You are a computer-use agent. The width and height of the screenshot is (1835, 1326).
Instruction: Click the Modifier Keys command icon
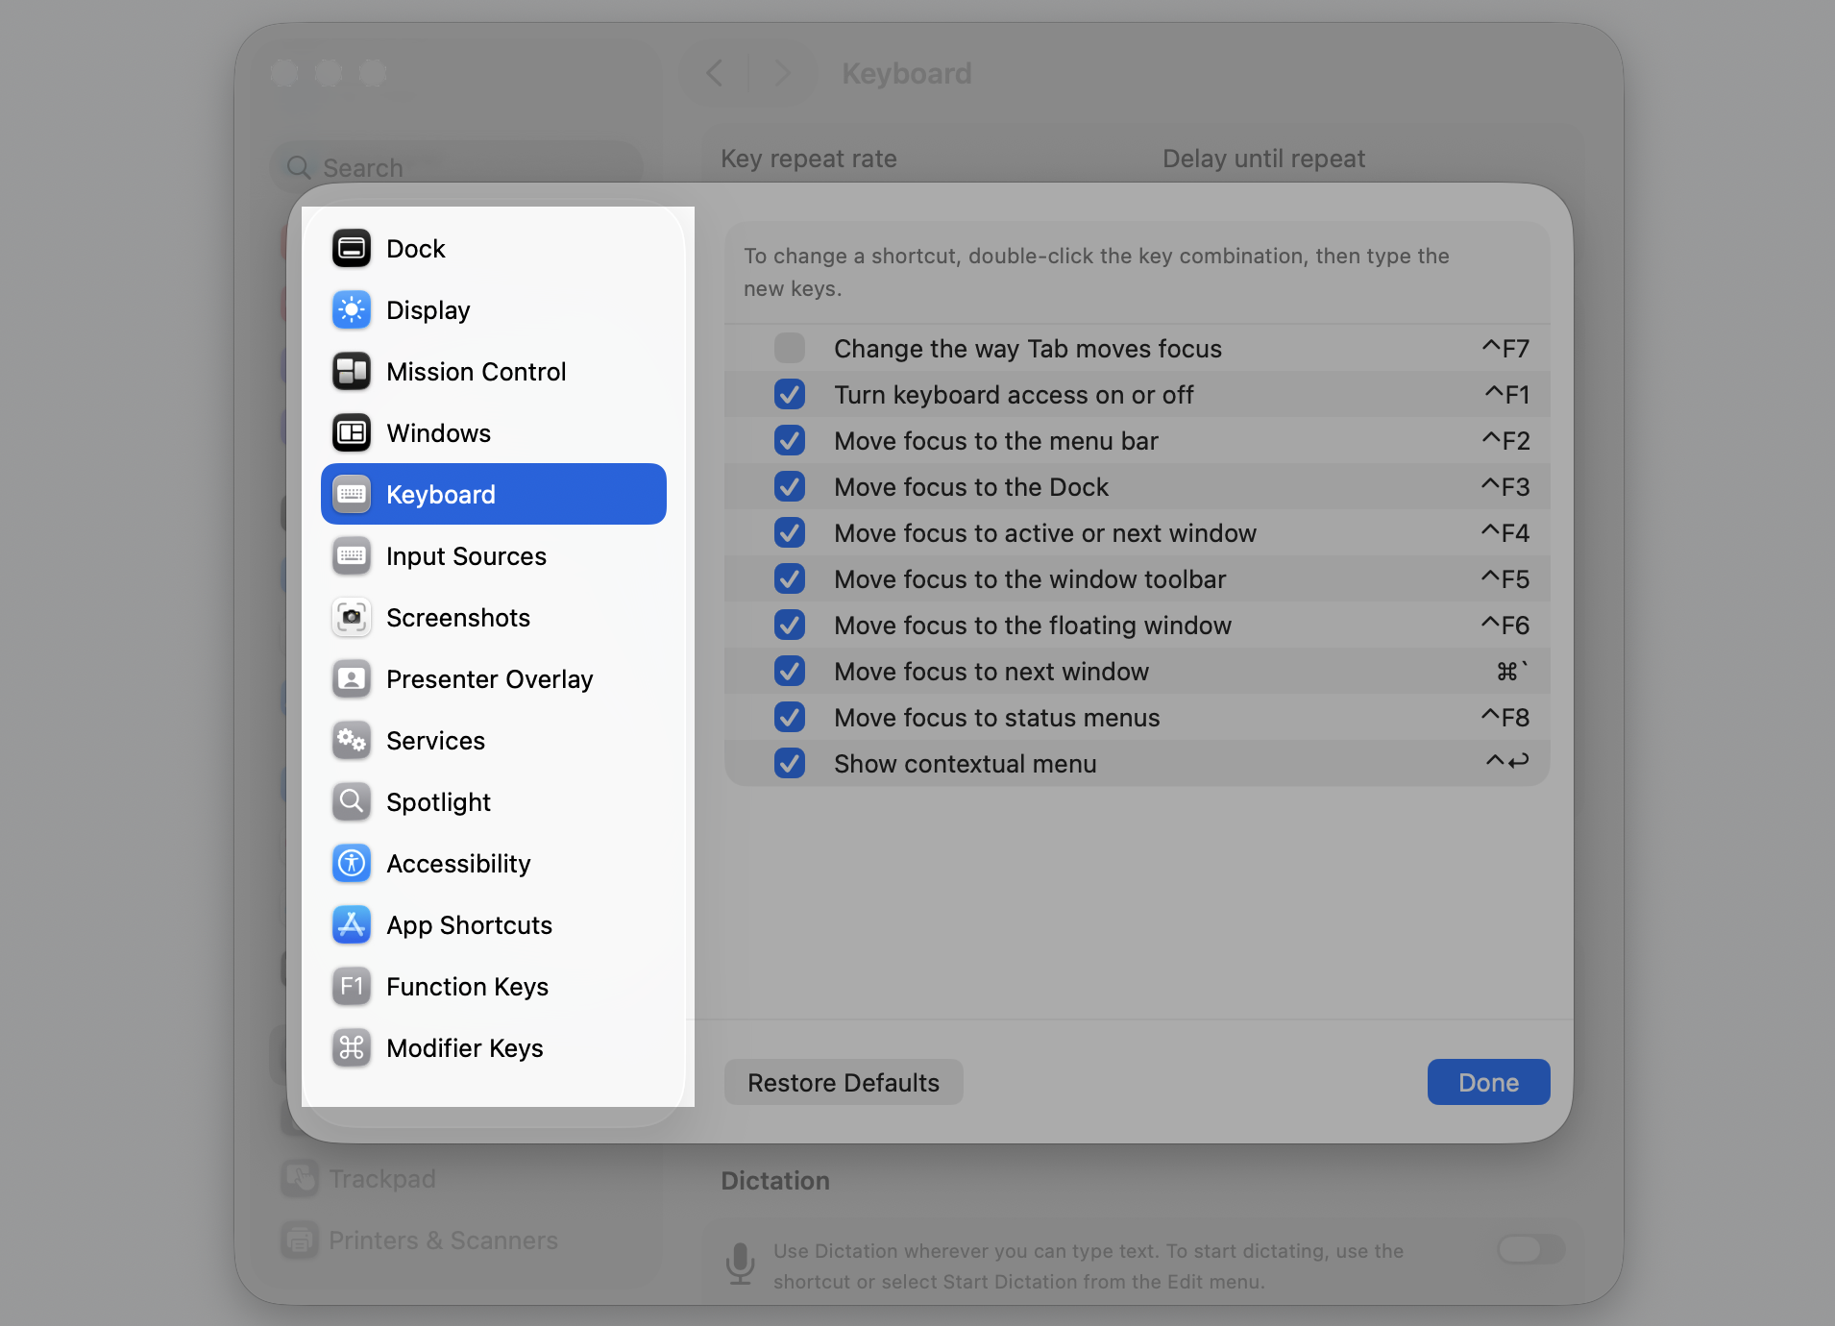(x=352, y=1048)
